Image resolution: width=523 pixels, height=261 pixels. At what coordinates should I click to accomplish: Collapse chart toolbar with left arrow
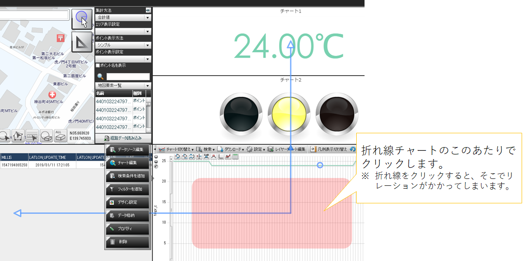[x=155, y=149]
